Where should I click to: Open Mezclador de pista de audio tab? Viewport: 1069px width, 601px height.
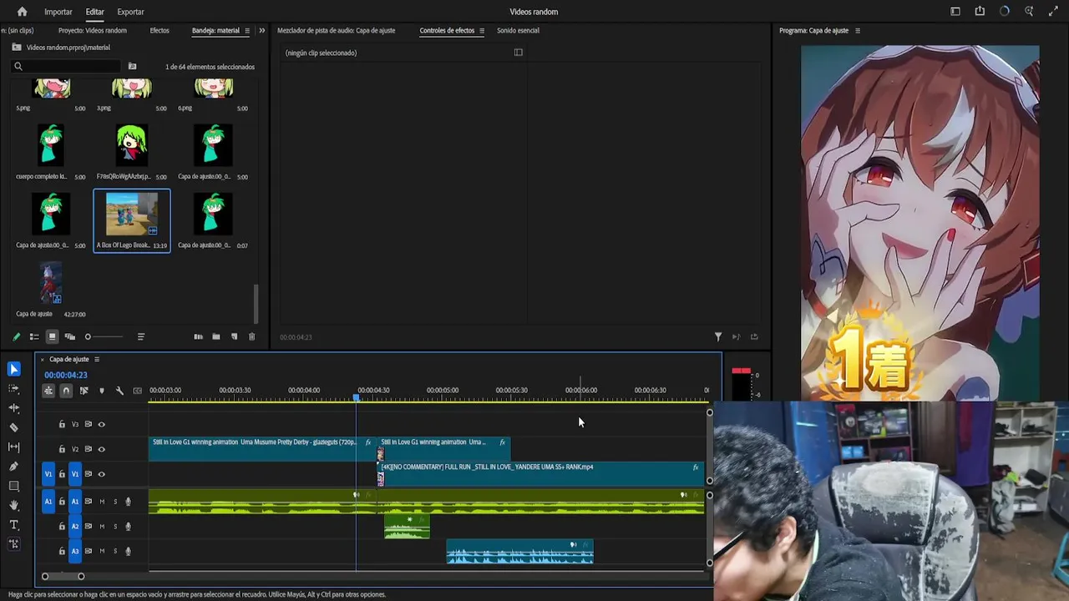pyautogui.click(x=337, y=31)
